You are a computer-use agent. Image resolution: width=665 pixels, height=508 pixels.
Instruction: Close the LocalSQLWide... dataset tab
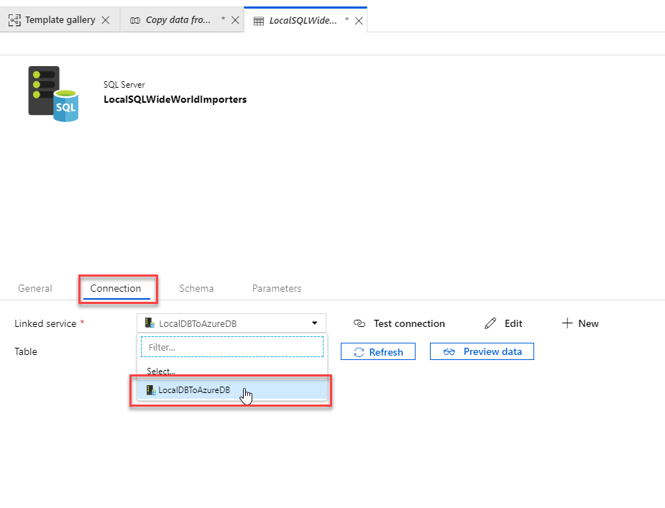(x=359, y=20)
